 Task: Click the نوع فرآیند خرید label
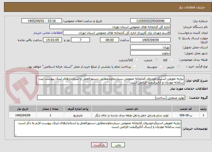point(197,66)
